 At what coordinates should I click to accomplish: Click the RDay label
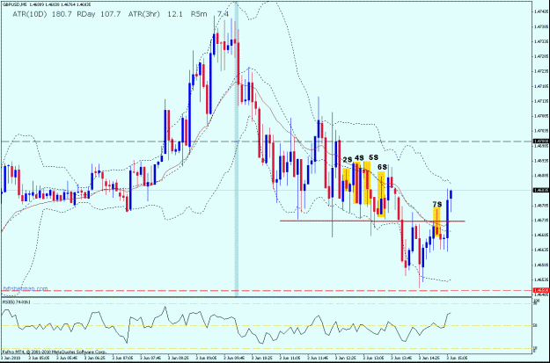(x=86, y=14)
